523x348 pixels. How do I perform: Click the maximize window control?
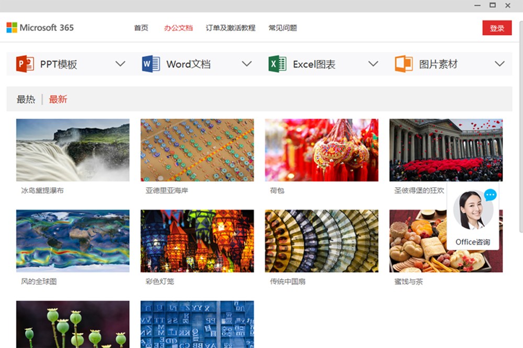[492, 5]
